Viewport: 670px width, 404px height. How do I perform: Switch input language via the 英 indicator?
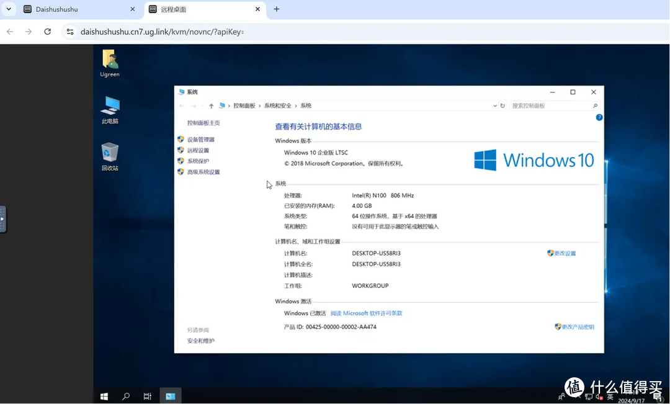pyautogui.click(x=610, y=397)
